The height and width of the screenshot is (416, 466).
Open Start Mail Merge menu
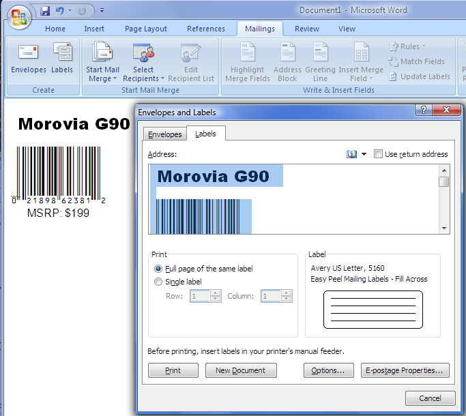(x=102, y=62)
